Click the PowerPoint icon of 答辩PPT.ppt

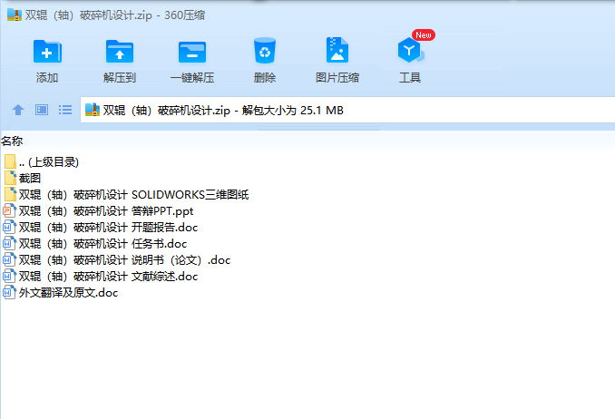(9, 211)
